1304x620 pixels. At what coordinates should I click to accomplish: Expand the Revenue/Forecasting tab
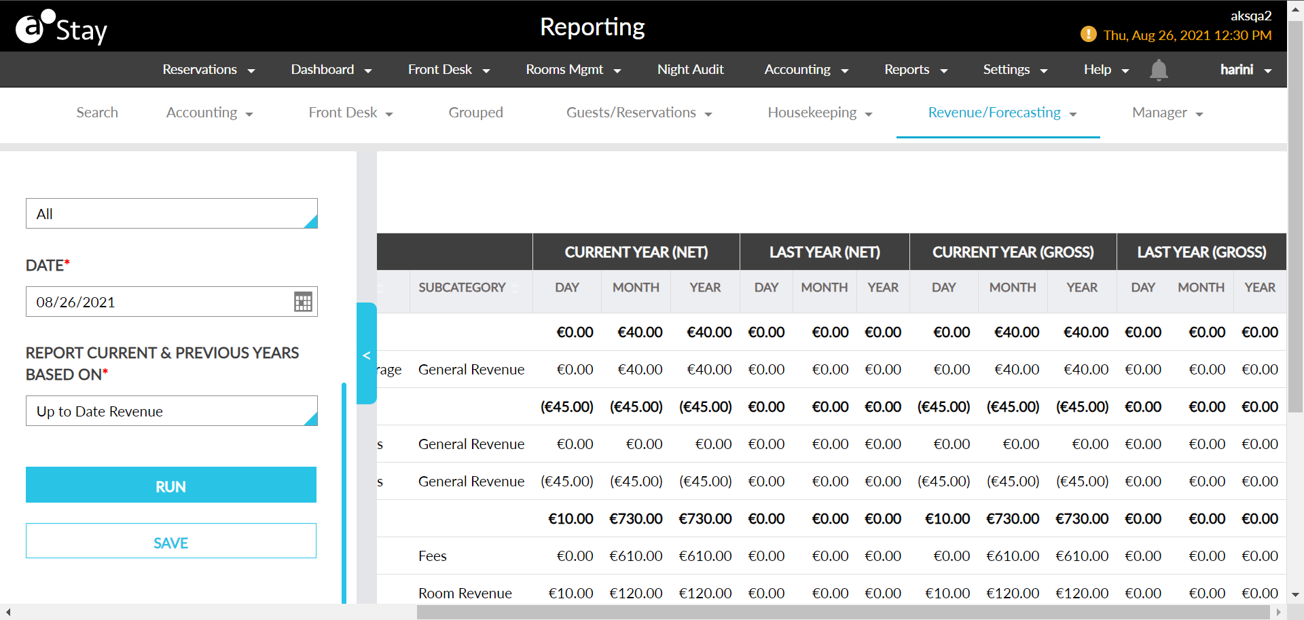(1002, 113)
